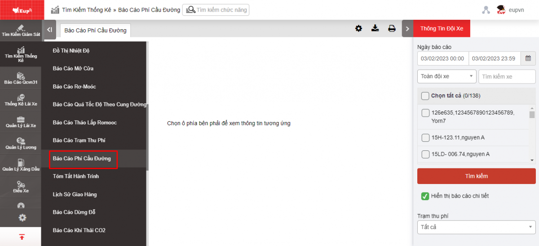Image resolution: width=539 pixels, height=246 pixels.
Task: Click the red collapse-up arrow in sidebar
Action: click(22, 237)
